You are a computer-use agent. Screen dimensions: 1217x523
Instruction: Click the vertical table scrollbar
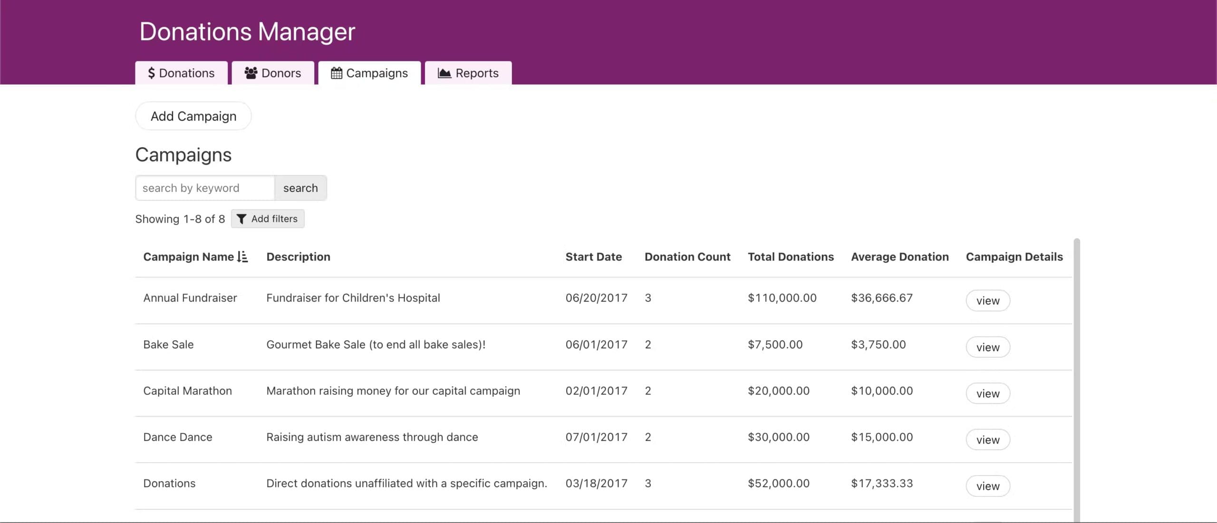(1077, 380)
